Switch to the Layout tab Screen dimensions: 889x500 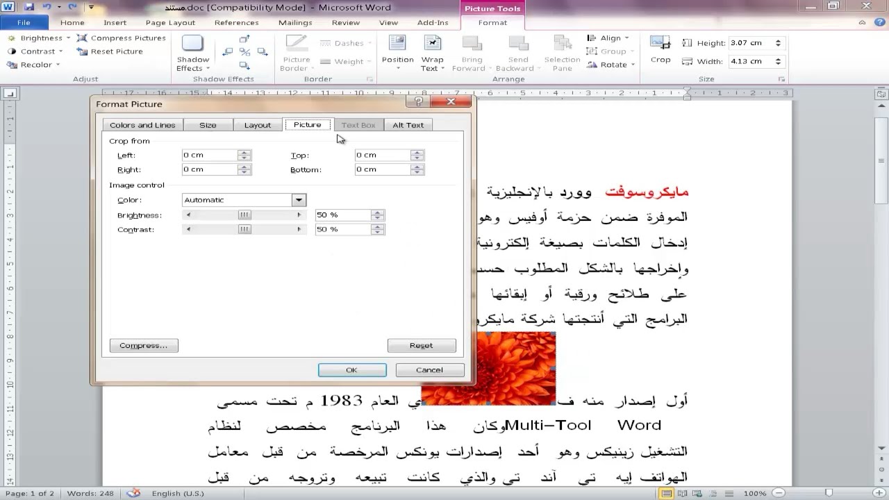(258, 125)
